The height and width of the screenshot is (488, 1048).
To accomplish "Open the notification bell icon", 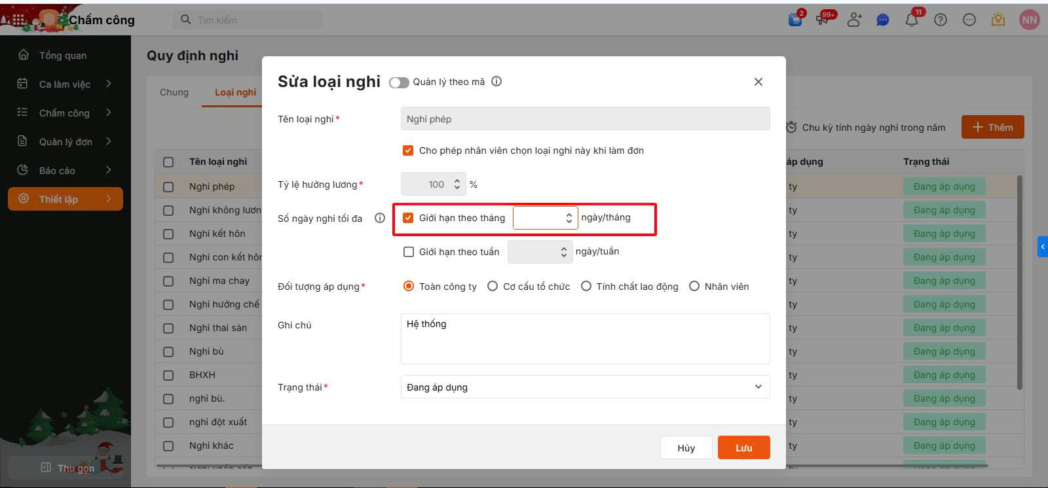I will (911, 20).
